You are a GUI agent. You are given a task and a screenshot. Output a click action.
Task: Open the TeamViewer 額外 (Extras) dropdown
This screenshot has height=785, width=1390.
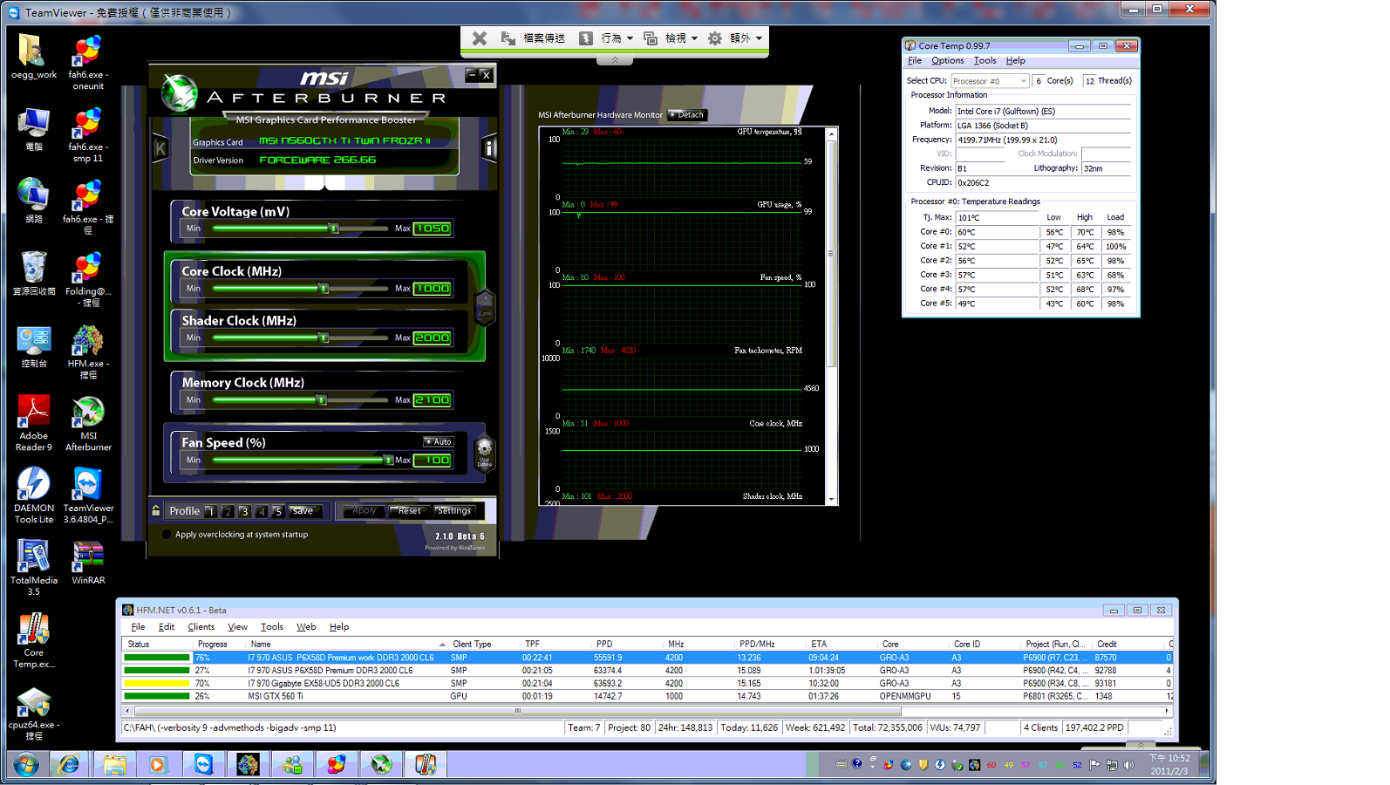pos(736,38)
